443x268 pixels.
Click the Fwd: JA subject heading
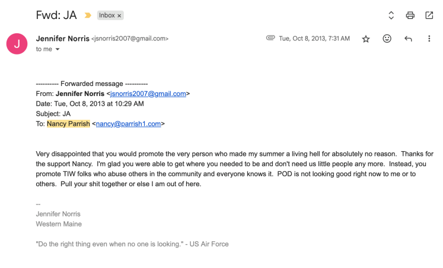point(56,15)
